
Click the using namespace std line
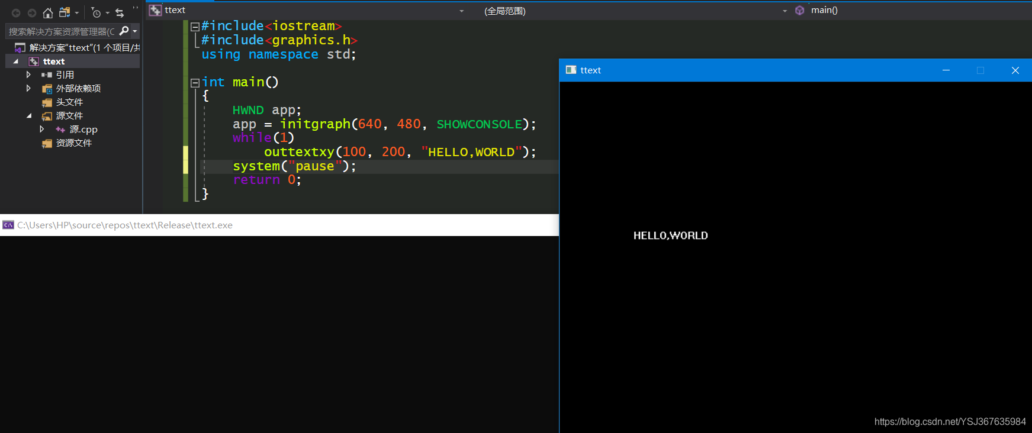[279, 54]
